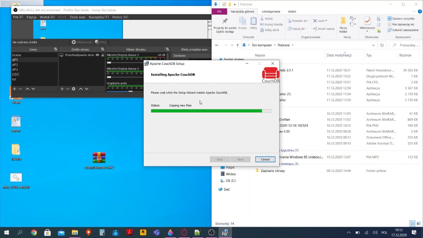The width and height of the screenshot is (423, 238).
Task: Open Edycja menu in OBS
Action: click(31, 17)
